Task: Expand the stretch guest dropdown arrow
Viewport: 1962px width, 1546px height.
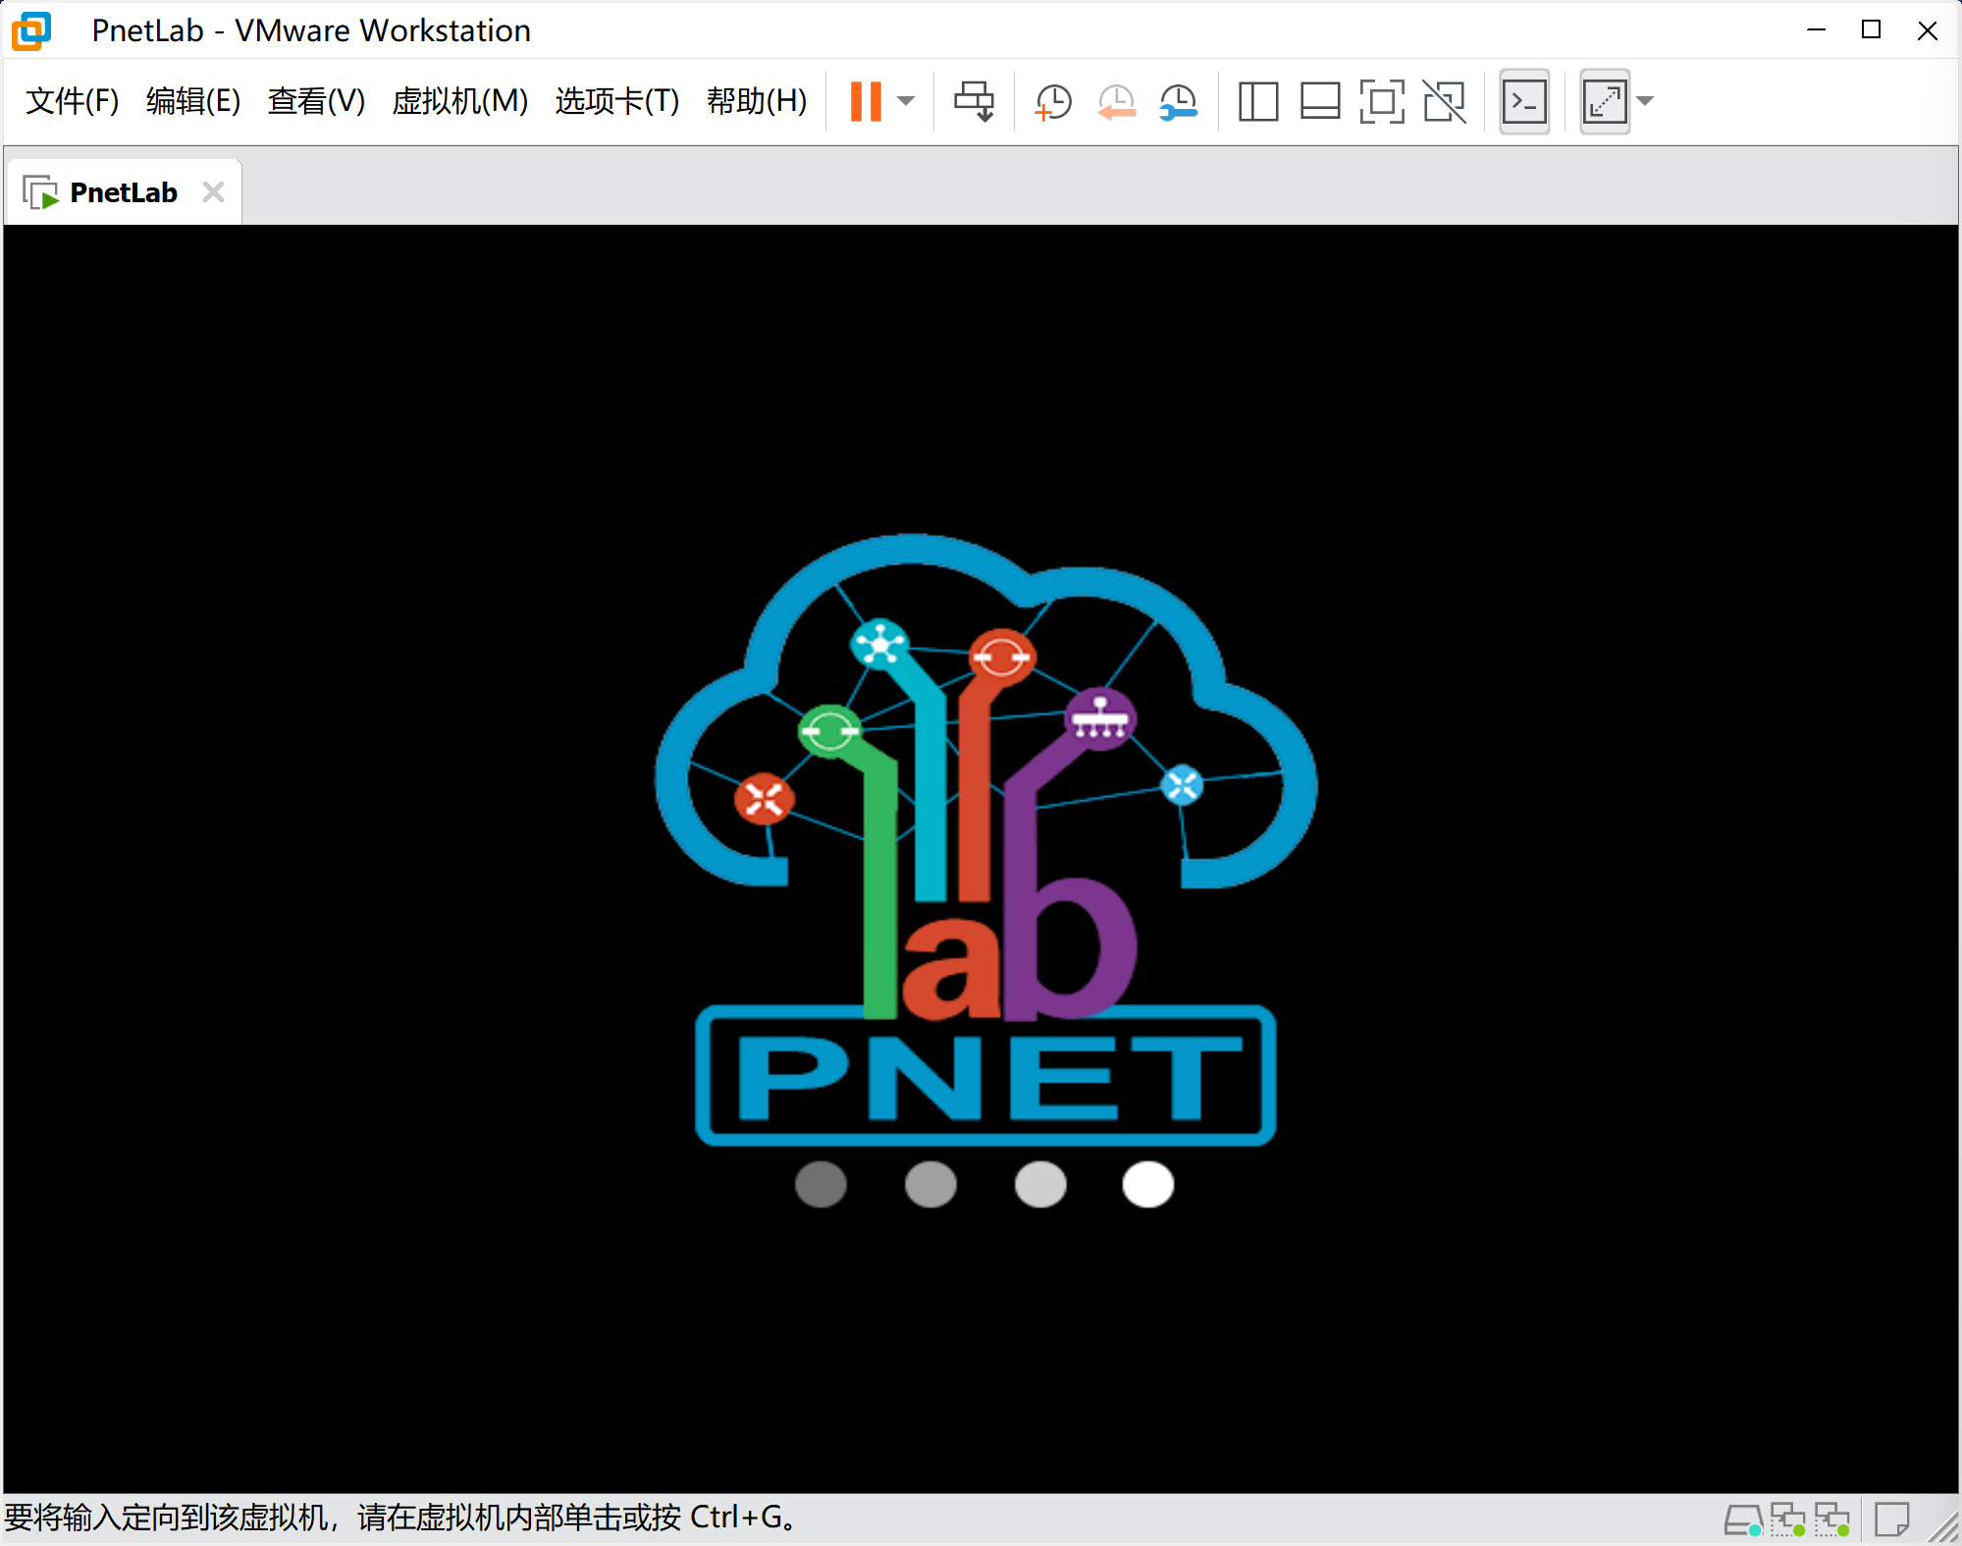Action: click(1646, 101)
